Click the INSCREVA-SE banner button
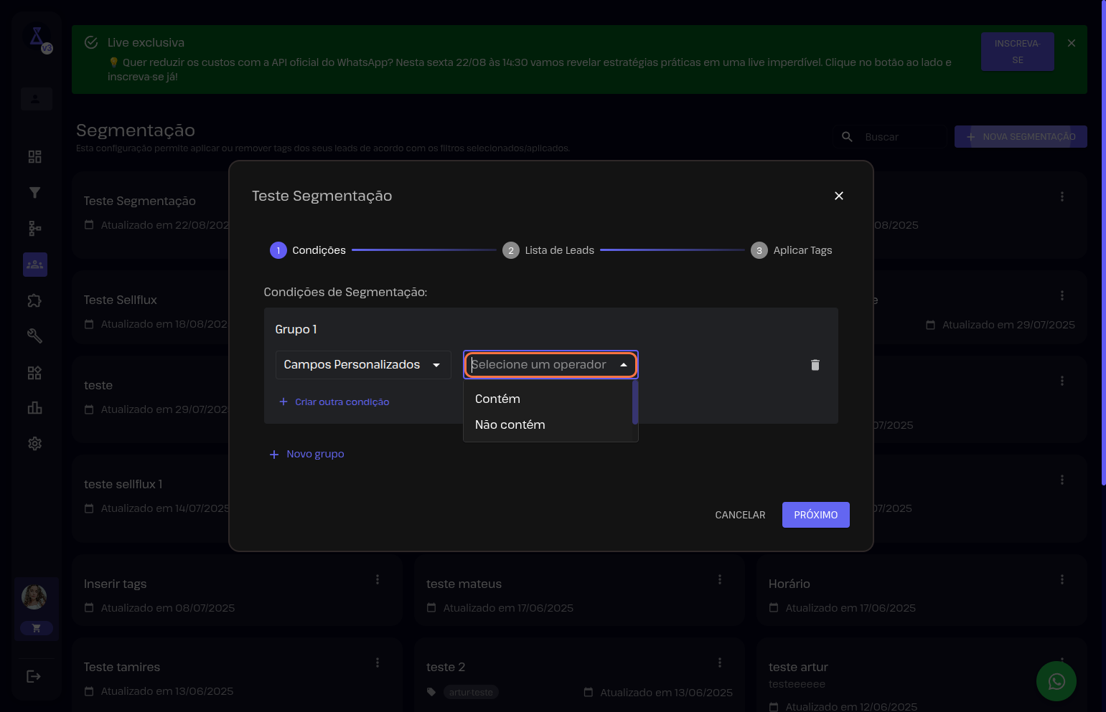 1018,52
